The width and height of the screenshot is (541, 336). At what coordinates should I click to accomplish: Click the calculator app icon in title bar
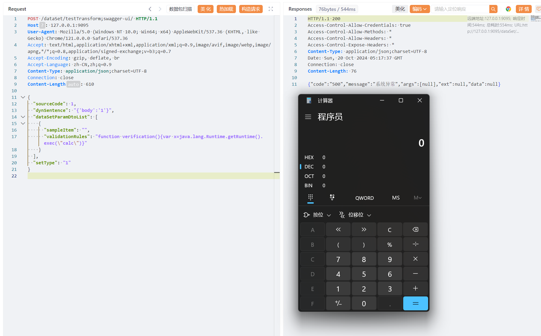pyautogui.click(x=309, y=100)
